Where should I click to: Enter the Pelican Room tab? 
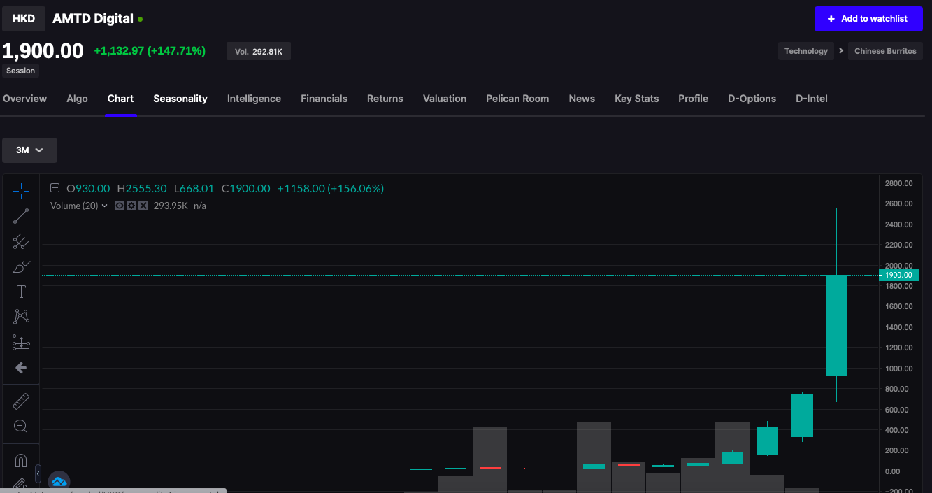[x=517, y=99]
